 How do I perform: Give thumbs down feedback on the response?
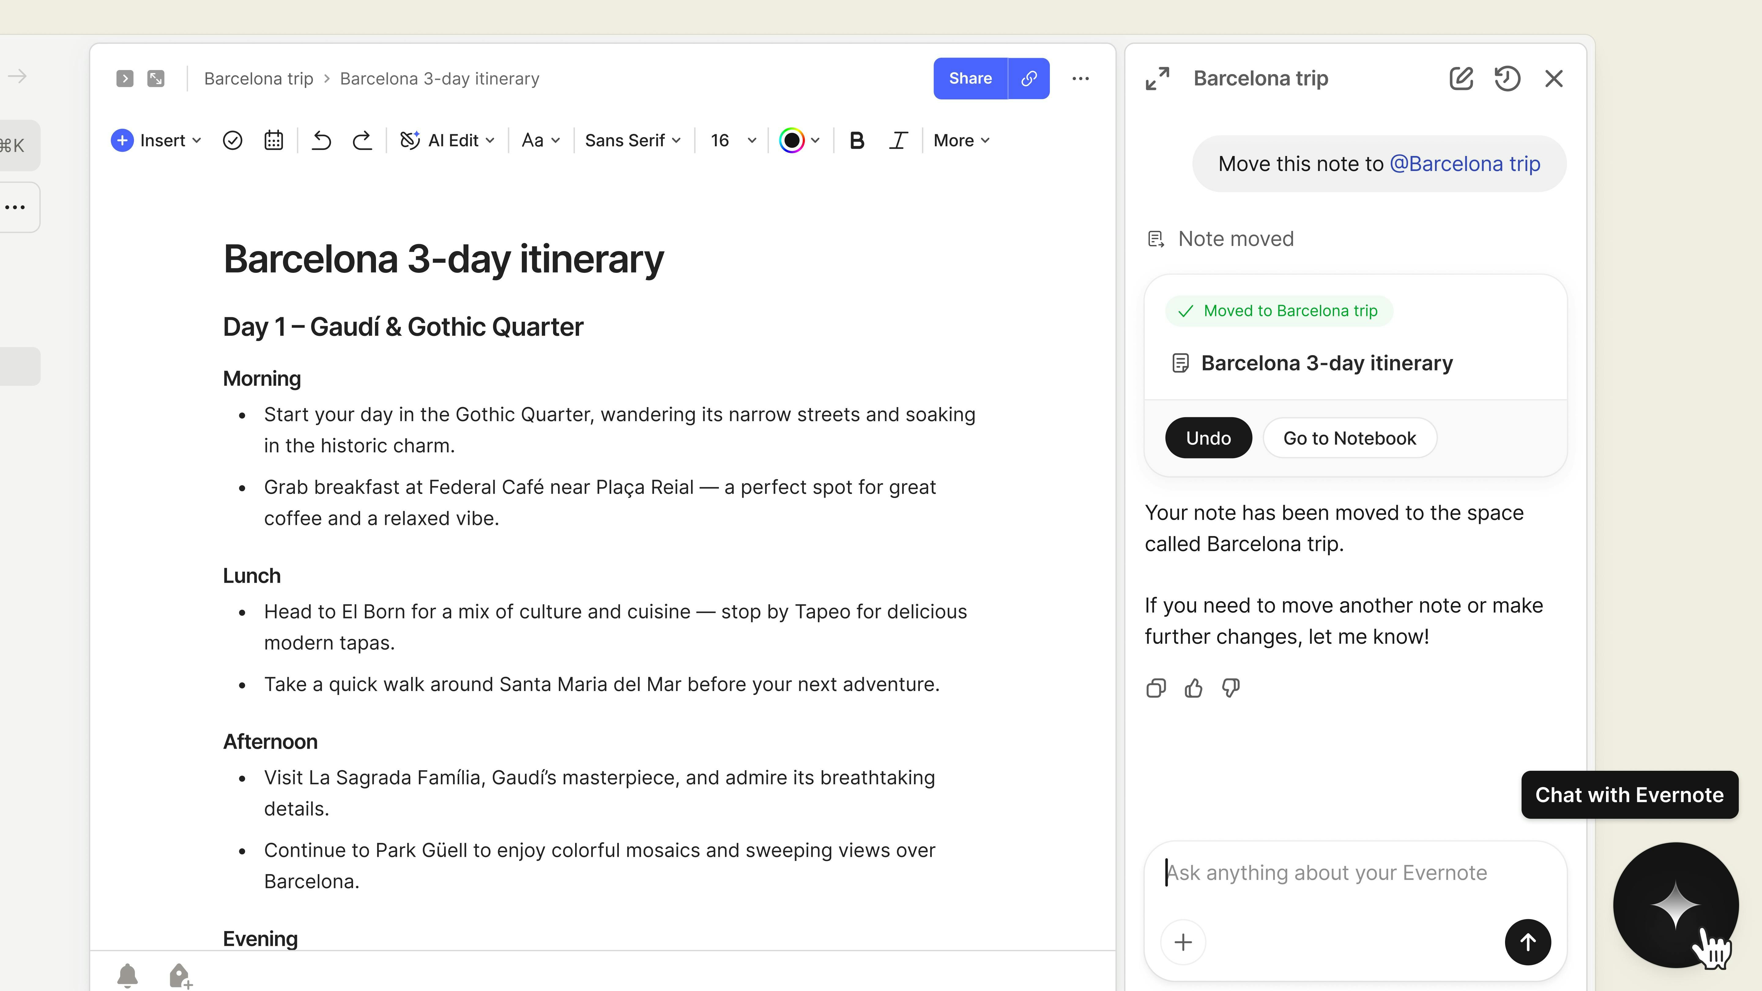click(x=1230, y=688)
